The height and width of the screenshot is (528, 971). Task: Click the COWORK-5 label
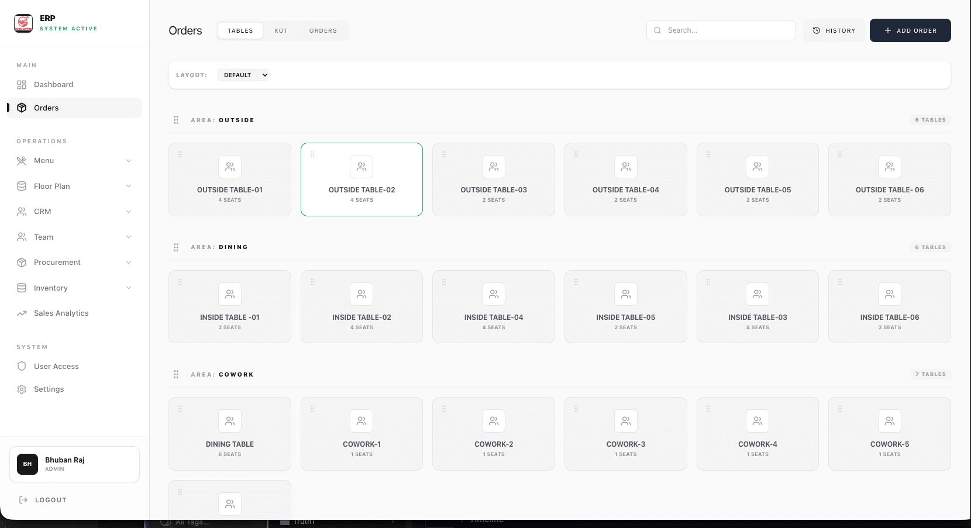890,444
